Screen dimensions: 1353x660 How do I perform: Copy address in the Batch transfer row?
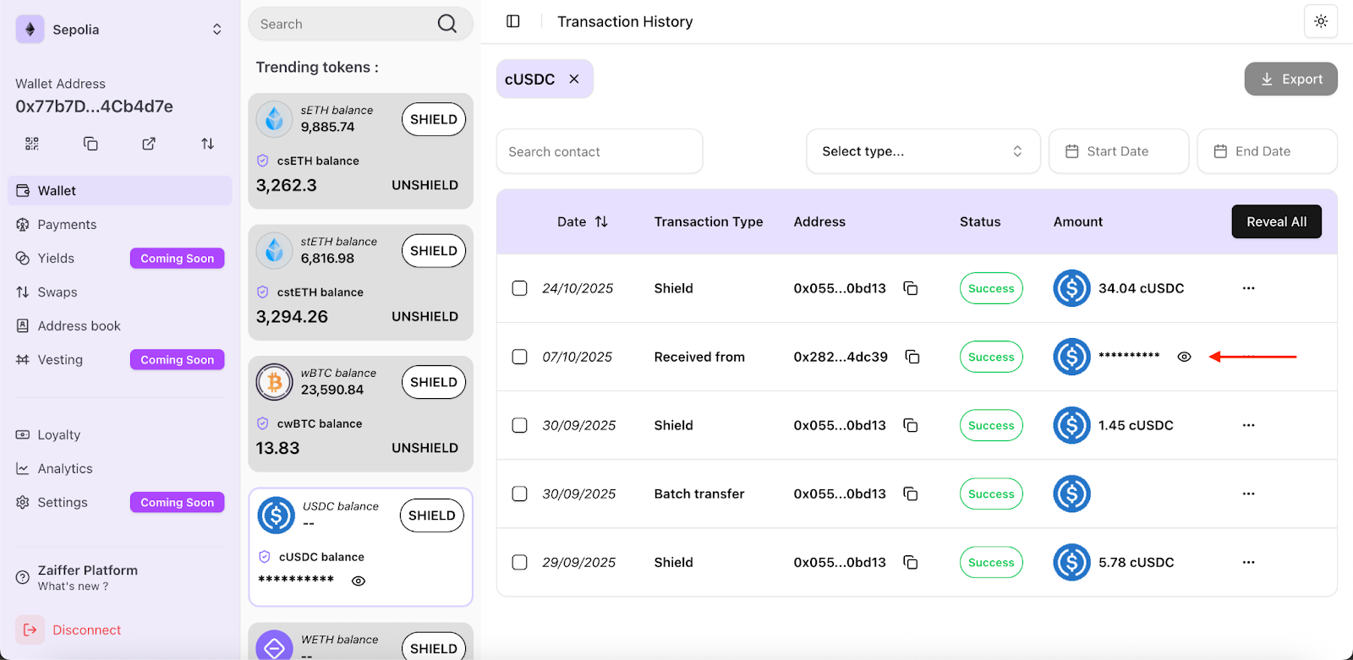(x=911, y=494)
